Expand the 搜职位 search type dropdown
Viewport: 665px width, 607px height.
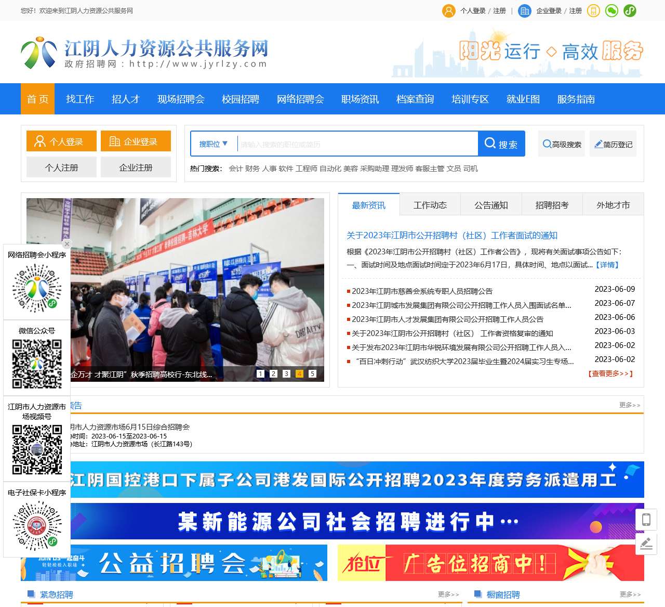tap(214, 144)
